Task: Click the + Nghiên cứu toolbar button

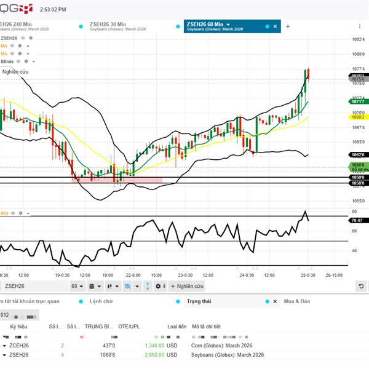Action: (x=187, y=287)
